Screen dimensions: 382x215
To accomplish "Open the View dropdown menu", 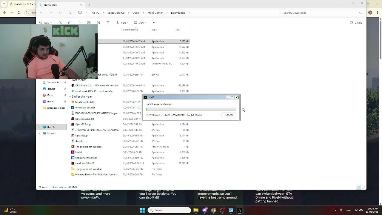I will tap(140, 23).
